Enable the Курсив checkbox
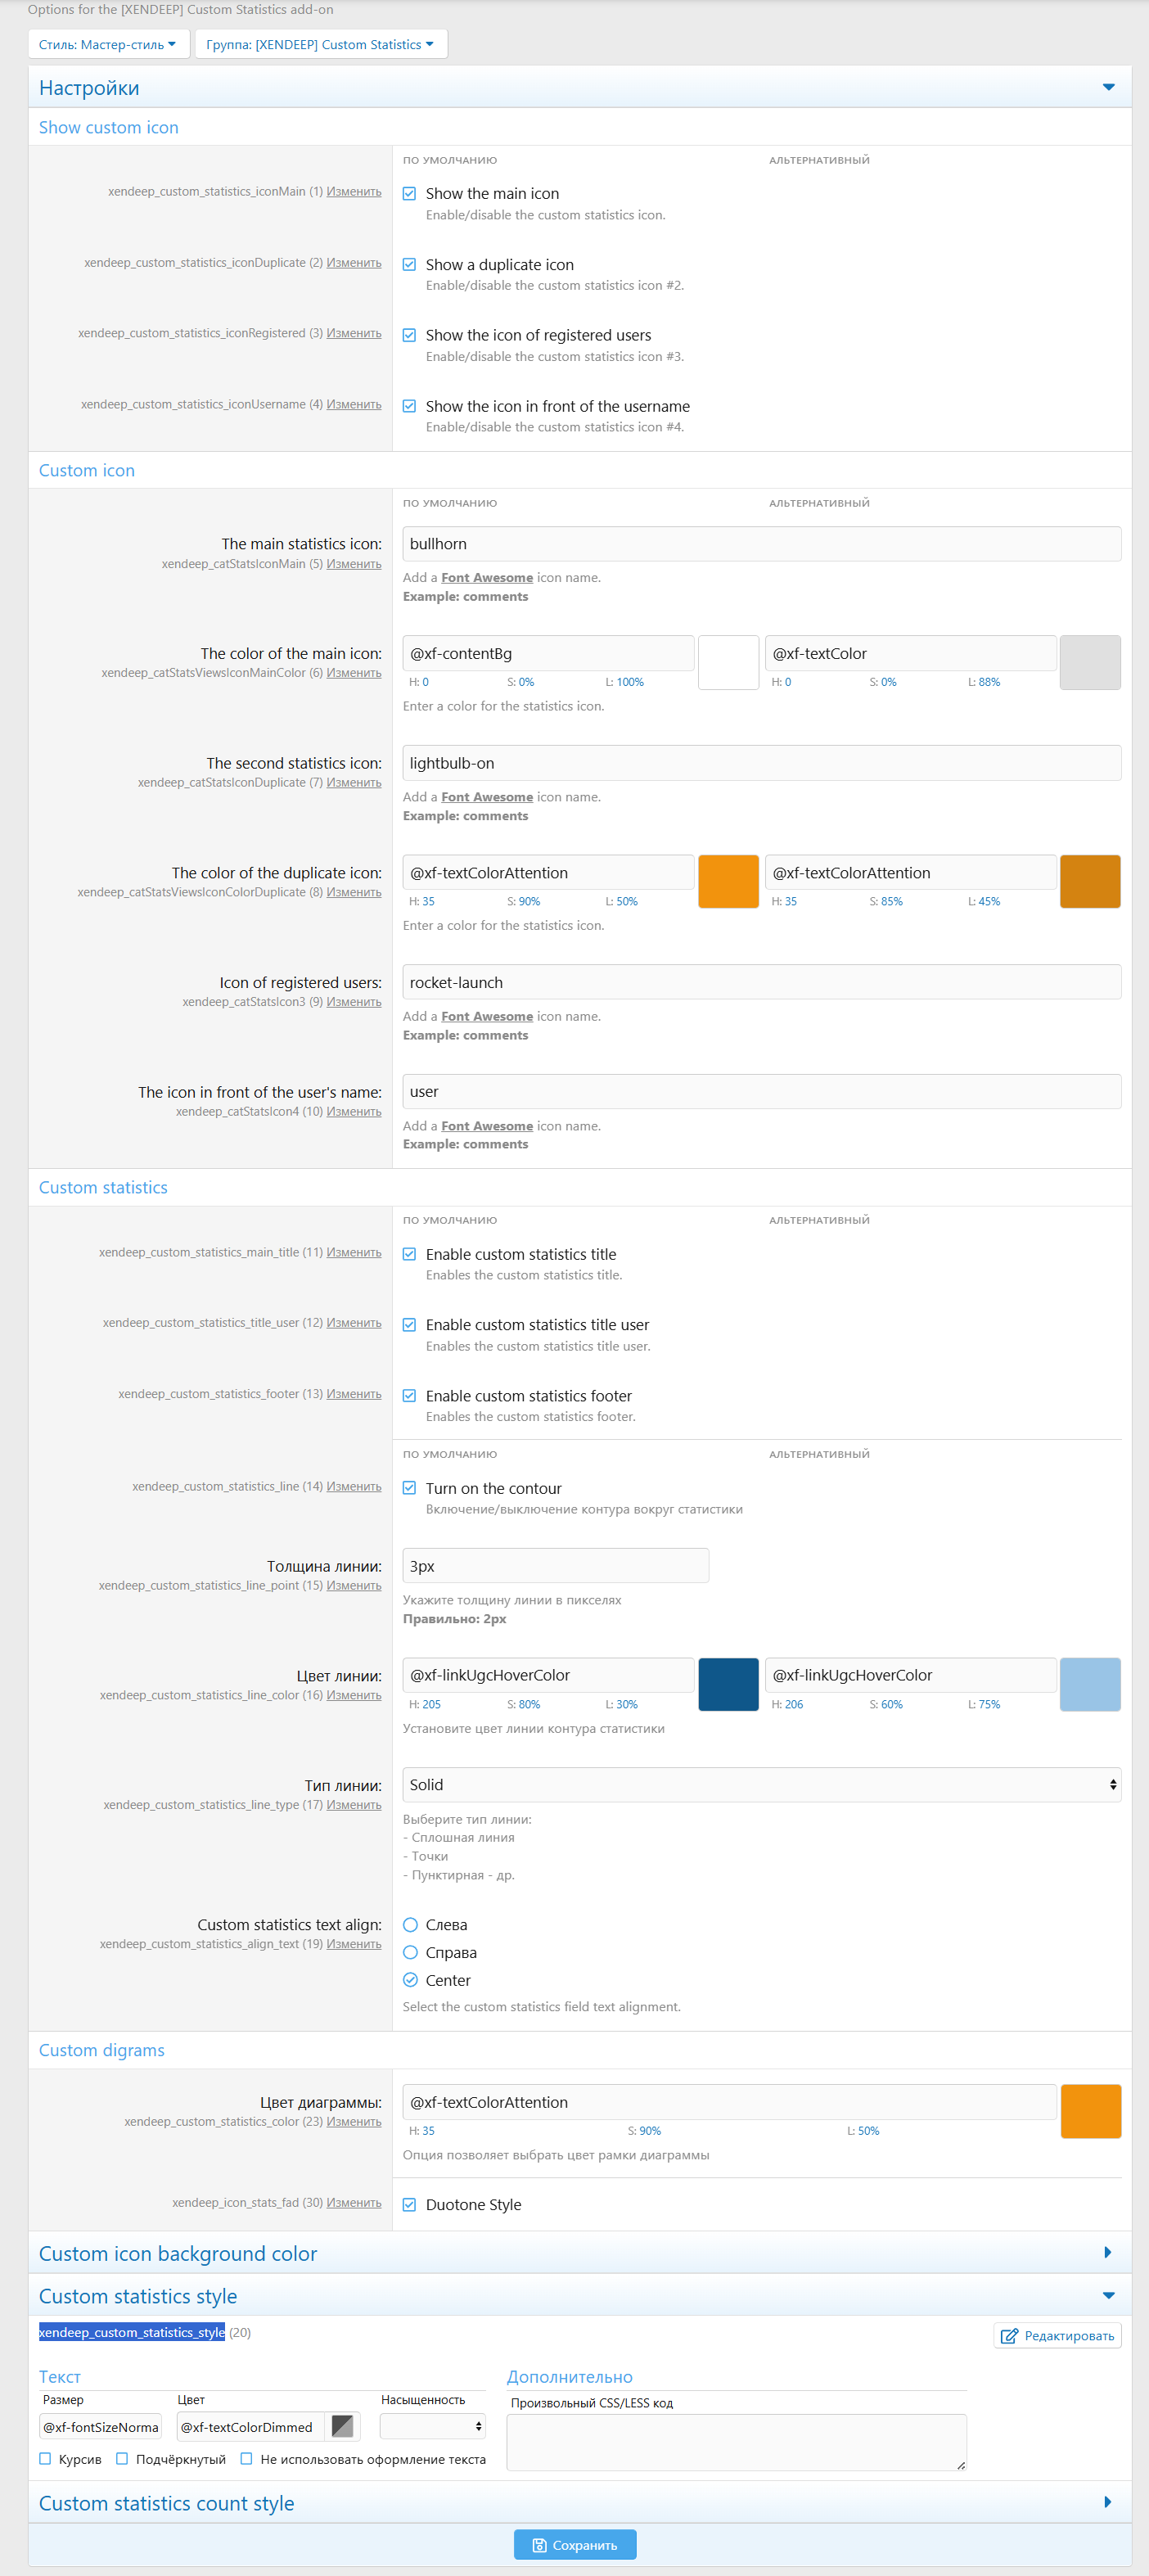Viewport: 1149px width, 2576px height. (45, 2458)
